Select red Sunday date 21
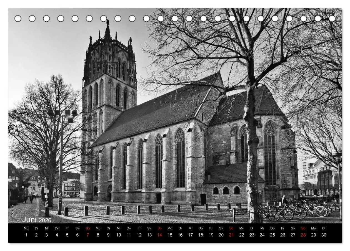350x251 pixels. (231, 235)
